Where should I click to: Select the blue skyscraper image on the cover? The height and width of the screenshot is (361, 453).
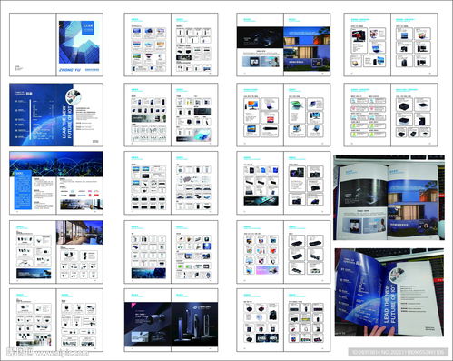click(79, 42)
